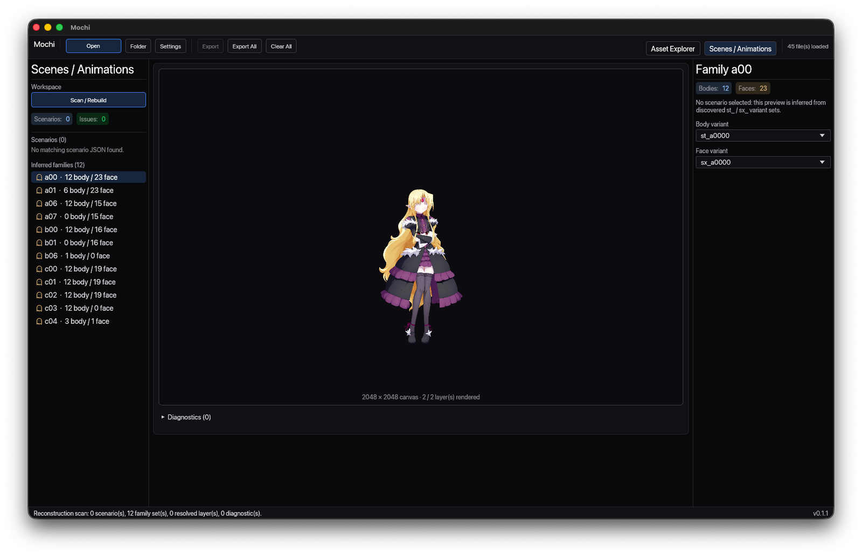Click the Family a00 panel title
The height and width of the screenshot is (556, 862).
coord(724,69)
